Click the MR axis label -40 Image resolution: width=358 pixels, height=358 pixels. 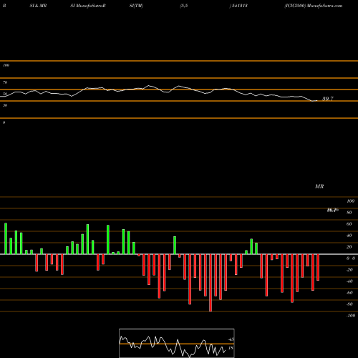(x=349, y=281)
